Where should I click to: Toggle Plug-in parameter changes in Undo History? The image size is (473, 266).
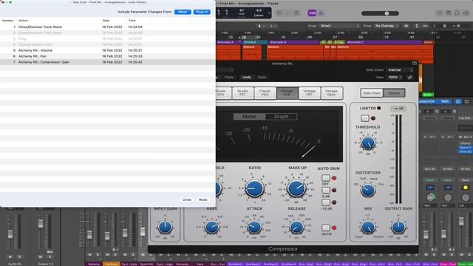(202, 12)
